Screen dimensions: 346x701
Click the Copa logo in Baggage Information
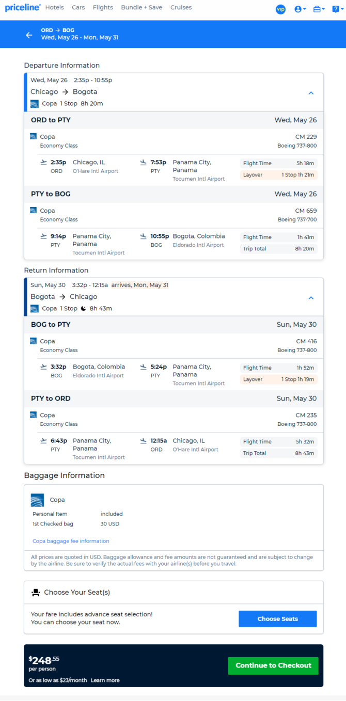click(37, 500)
